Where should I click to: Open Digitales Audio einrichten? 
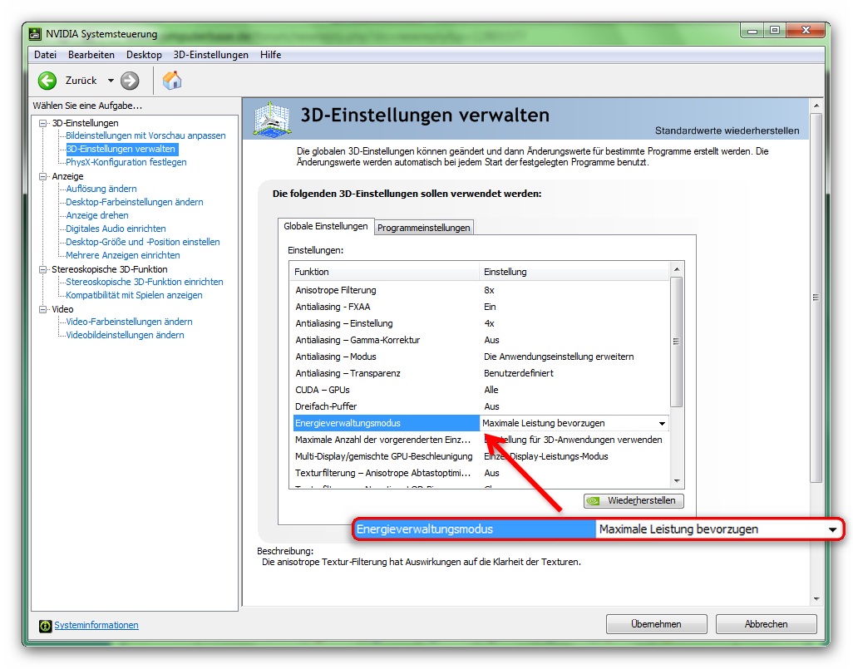click(116, 229)
